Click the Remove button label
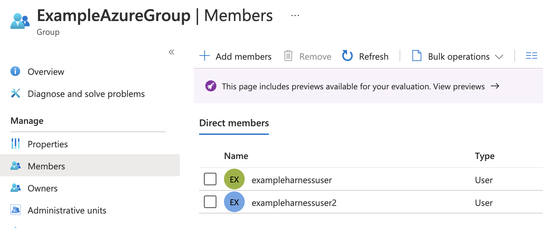 pyautogui.click(x=315, y=57)
